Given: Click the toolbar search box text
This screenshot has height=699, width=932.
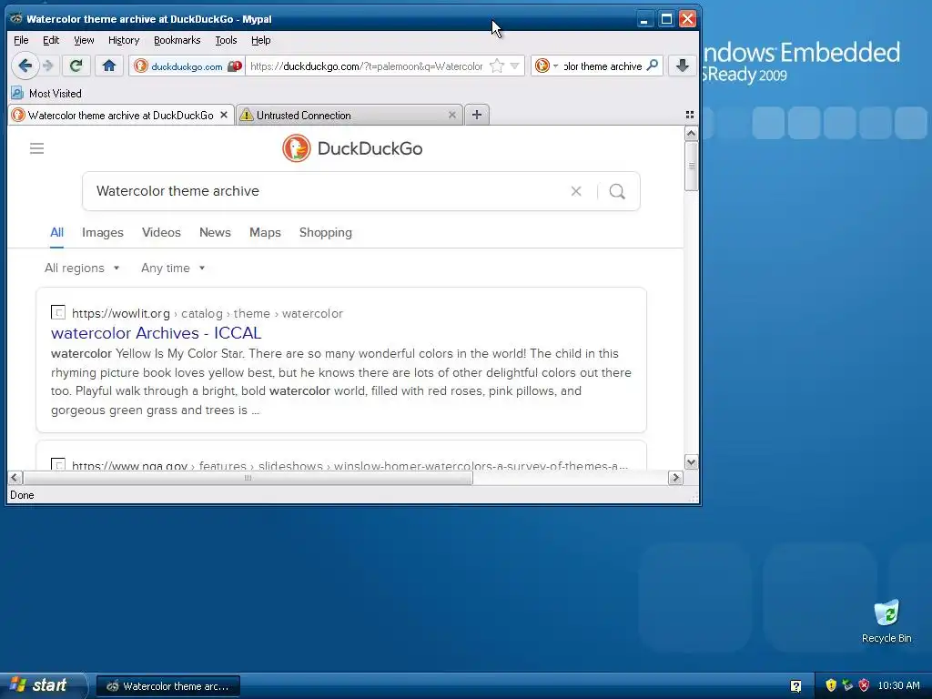Looking at the screenshot, I should point(603,66).
